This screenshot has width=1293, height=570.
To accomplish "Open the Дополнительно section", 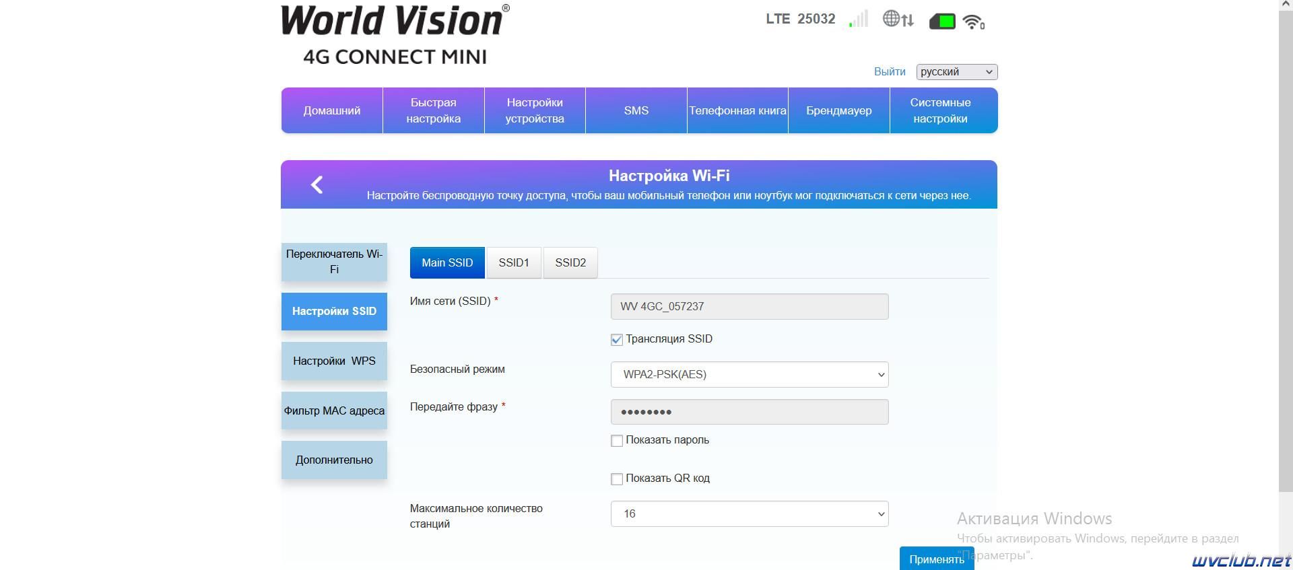I will coord(334,460).
